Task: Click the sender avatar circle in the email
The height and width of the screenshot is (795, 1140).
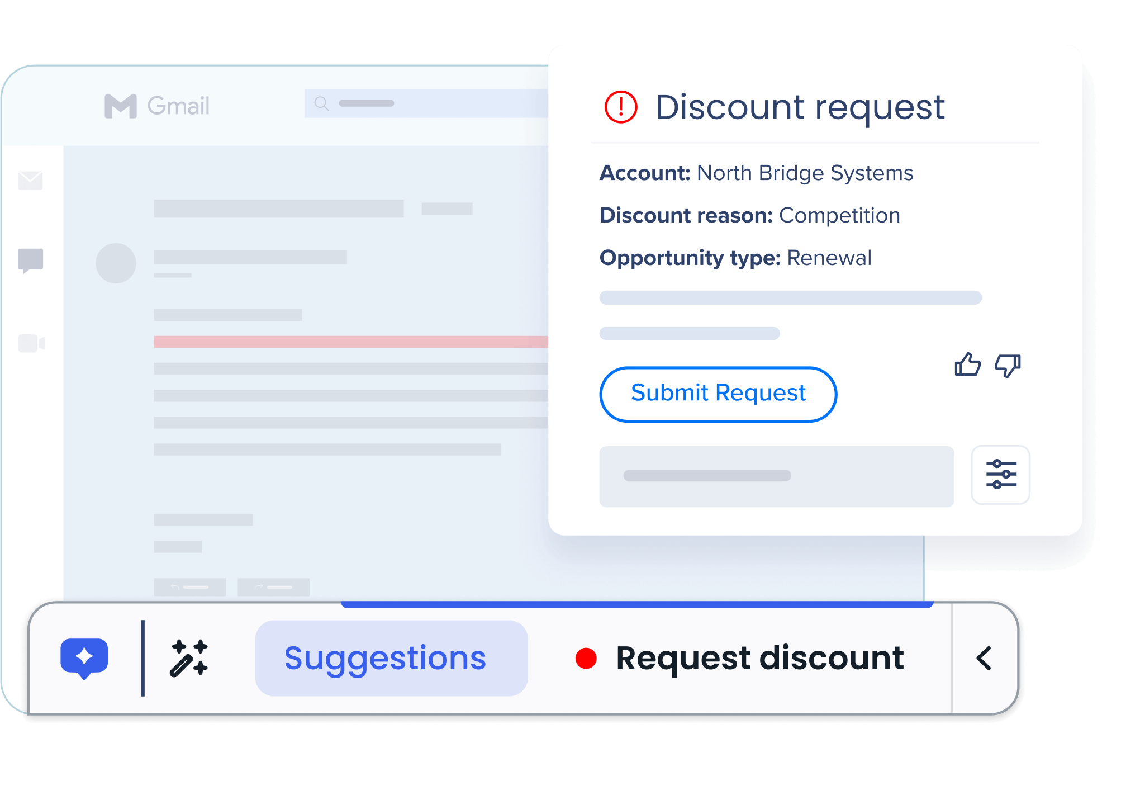Action: [x=116, y=263]
